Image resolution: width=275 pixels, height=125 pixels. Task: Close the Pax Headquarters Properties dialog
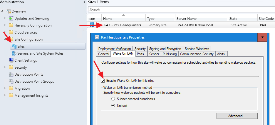click(x=262, y=37)
